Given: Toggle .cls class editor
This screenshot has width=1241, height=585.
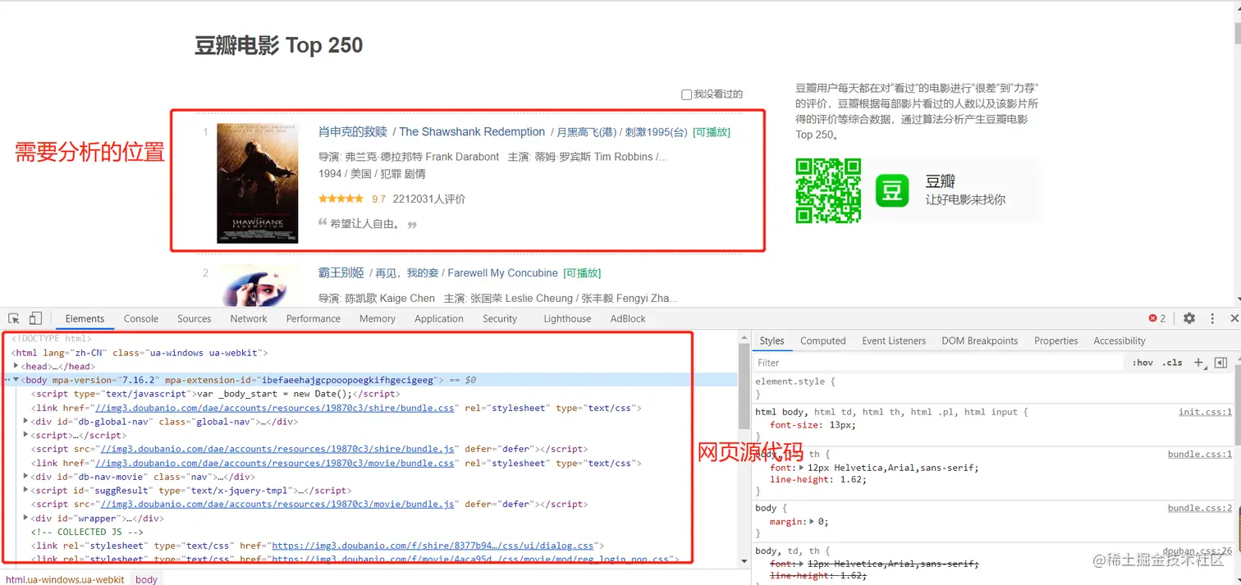Looking at the screenshot, I should (x=1172, y=363).
